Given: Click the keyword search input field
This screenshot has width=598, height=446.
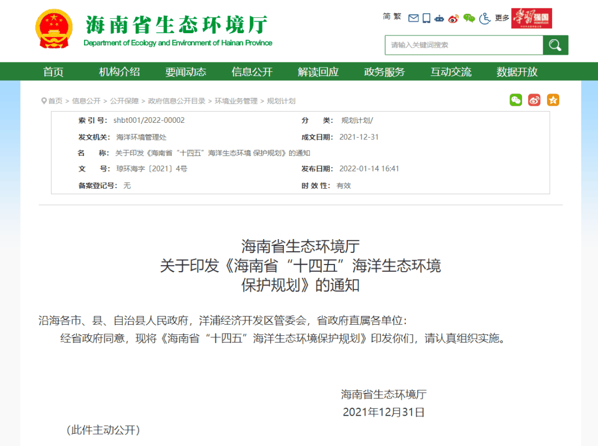Looking at the screenshot, I should pyautogui.click(x=463, y=45).
